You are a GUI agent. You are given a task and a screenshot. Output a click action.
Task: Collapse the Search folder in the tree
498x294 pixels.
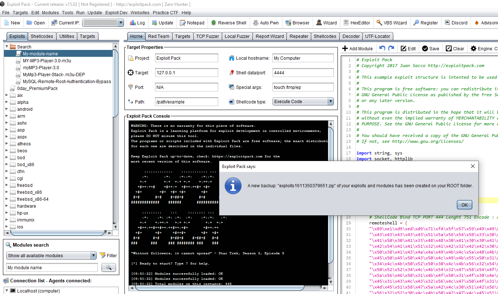[7, 47]
